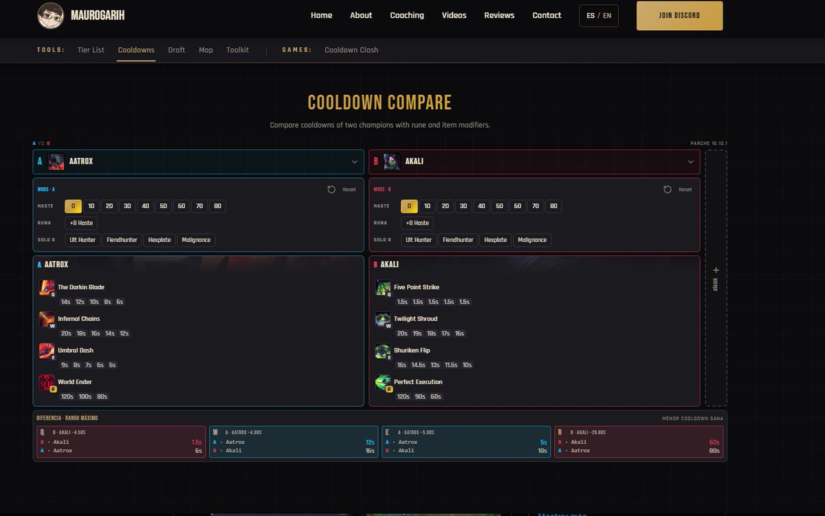This screenshot has height=516, width=825.
Task: Enable Fiendhunter for champion A
Action: [x=122, y=240]
